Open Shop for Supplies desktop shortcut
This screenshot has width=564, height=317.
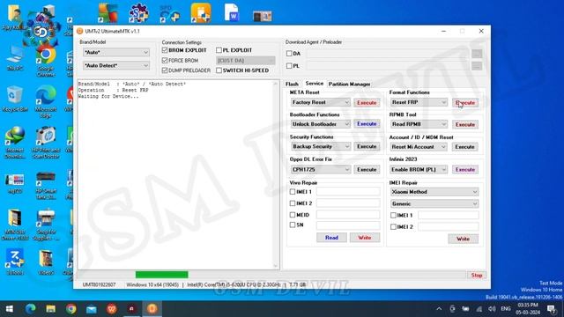coord(46,225)
